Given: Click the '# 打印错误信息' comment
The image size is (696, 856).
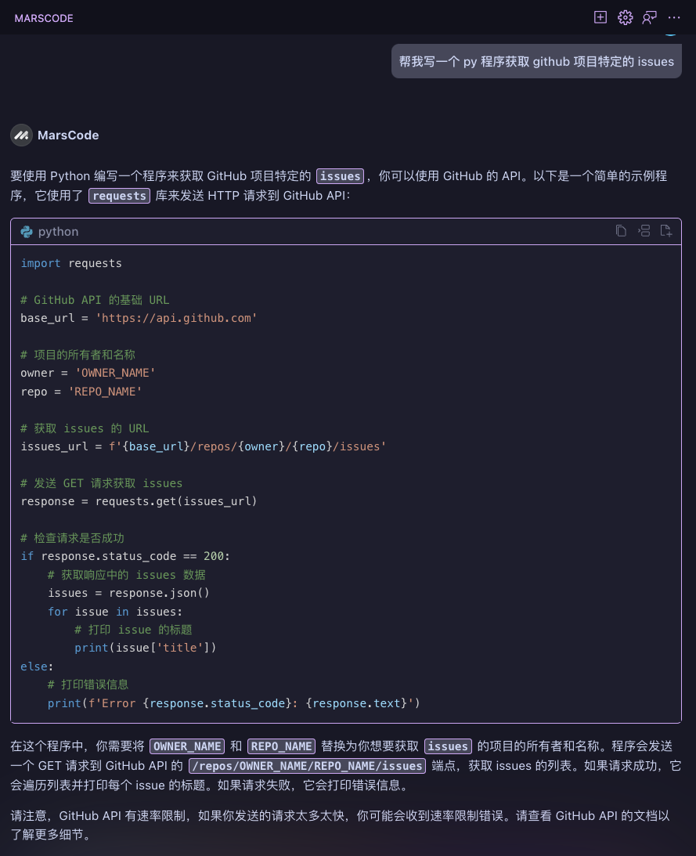Looking at the screenshot, I should (x=88, y=684).
